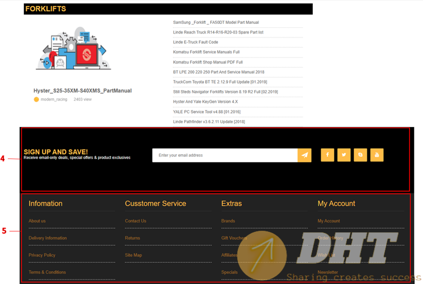The width and height of the screenshot is (423, 284).
Task: Click the email address input field
Action: (x=225, y=155)
